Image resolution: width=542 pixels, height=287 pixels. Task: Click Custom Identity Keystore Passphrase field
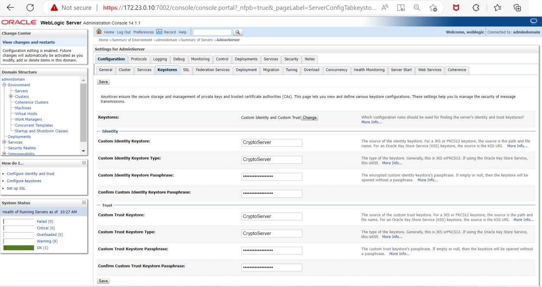pyautogui.click(x=272, y=177)
